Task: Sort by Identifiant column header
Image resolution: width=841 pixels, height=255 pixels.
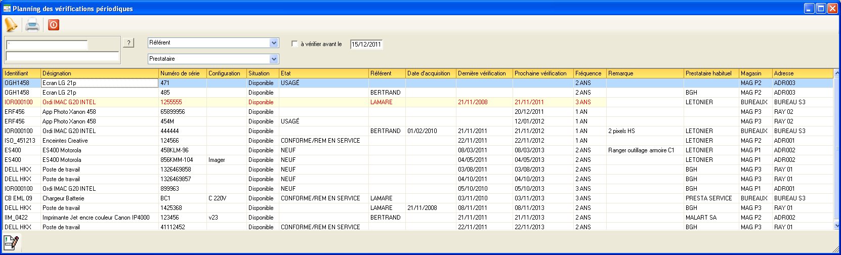Action: click(x=22, y=73)
